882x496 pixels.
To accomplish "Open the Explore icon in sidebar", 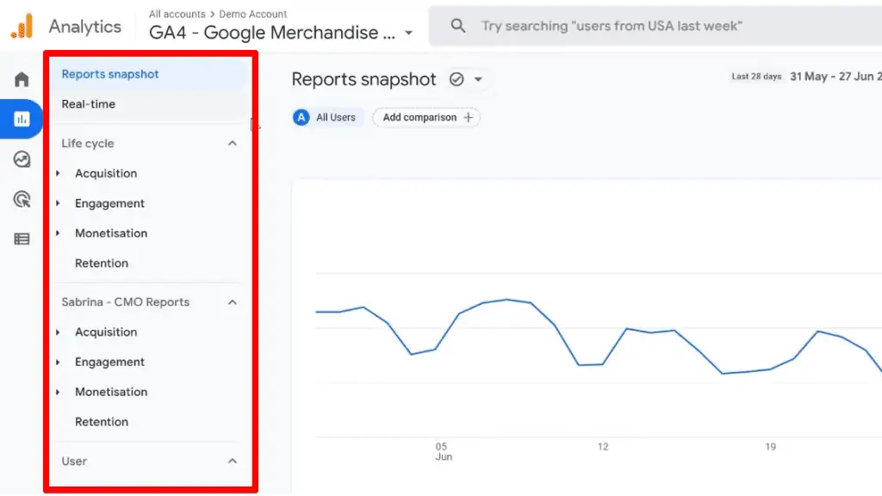I will (x=22, y=159).
